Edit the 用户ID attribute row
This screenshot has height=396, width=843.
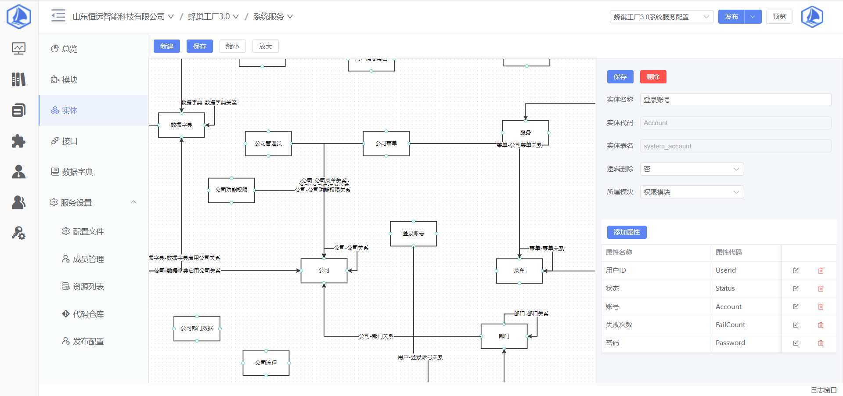coord(796,271)
